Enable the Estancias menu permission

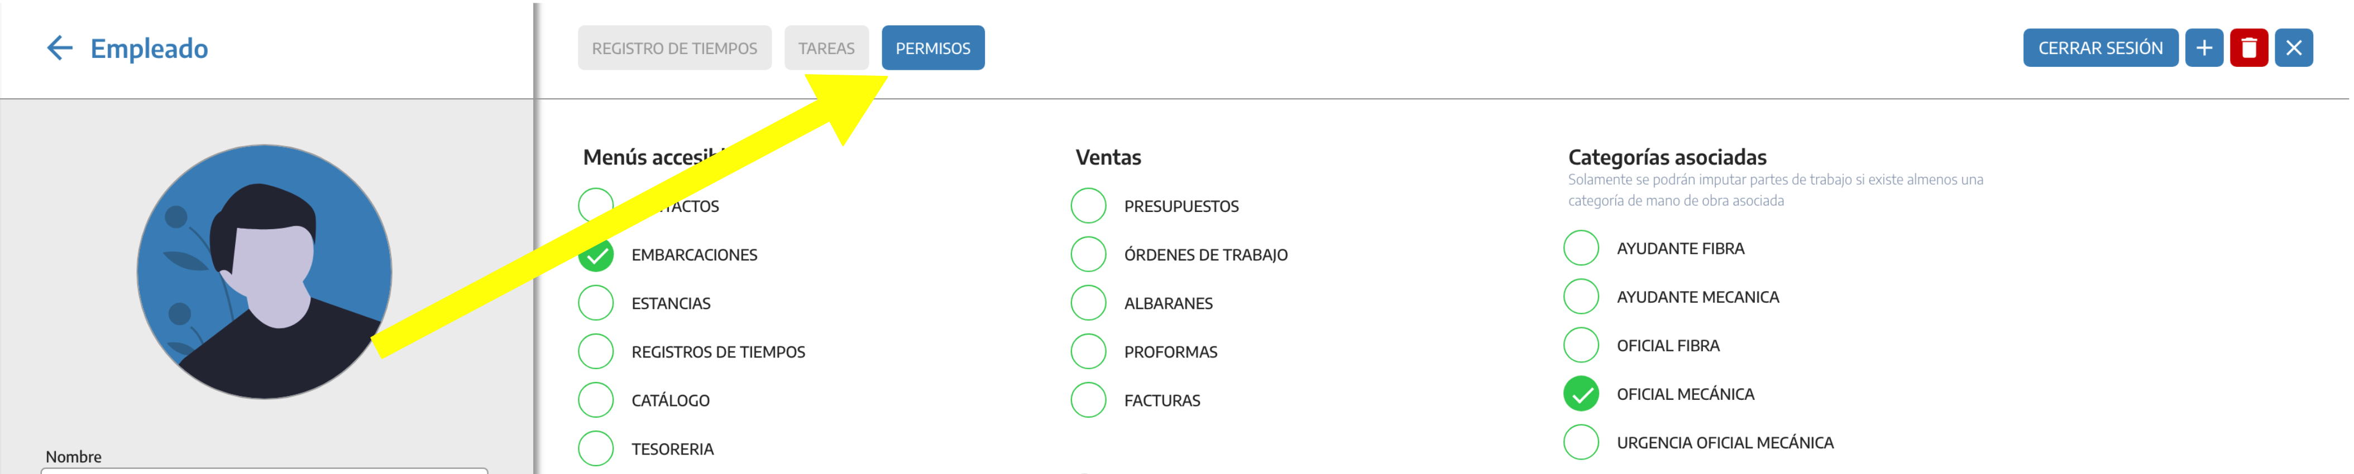pos(596,303)
